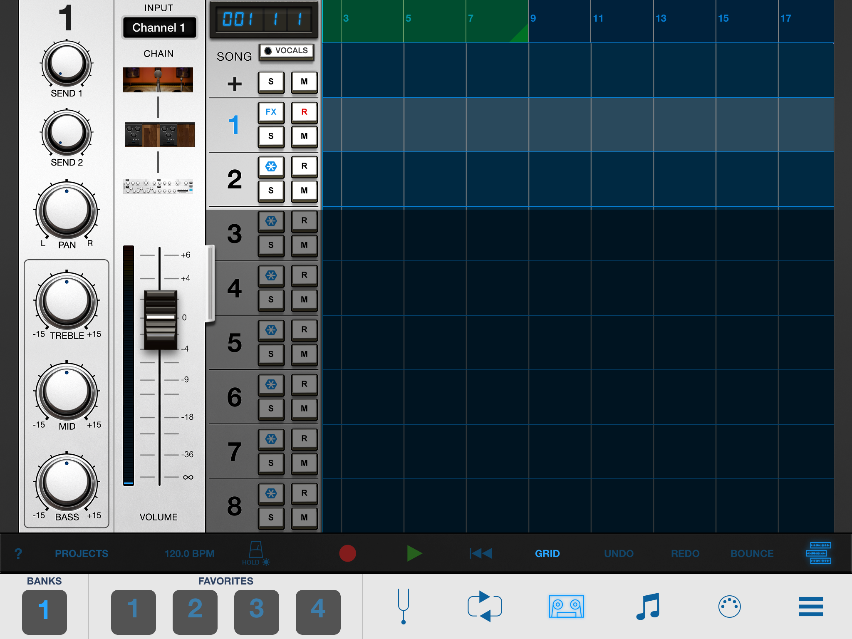Viewport: 852px width, 639px height.
Task: Open the VOCALS song name selector
Action: coord(286,51)
